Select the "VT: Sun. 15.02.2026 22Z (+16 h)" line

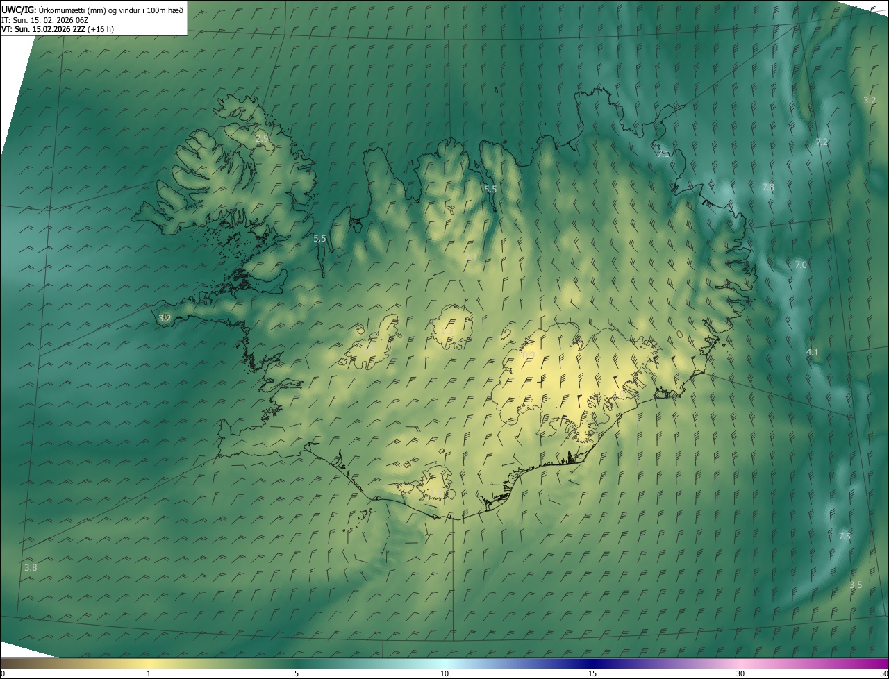(x=58, y=29)
